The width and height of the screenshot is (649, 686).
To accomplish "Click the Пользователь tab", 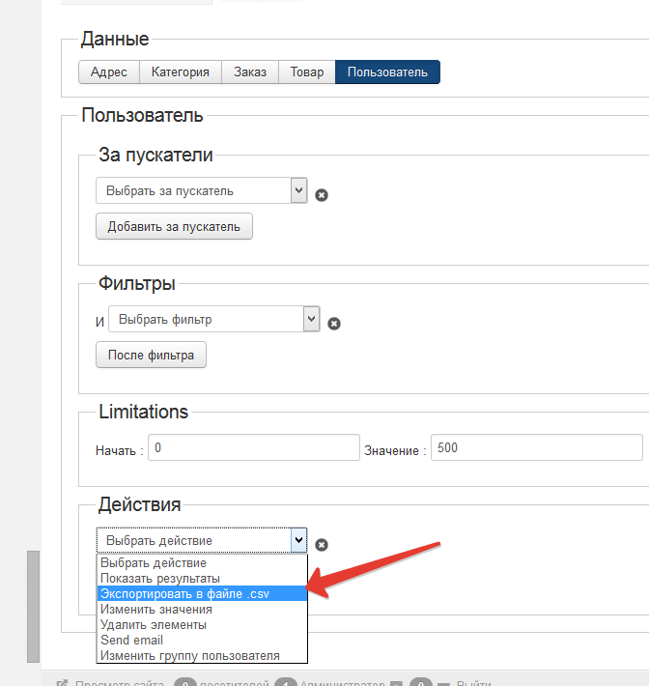I will click(x=387, y=72).
